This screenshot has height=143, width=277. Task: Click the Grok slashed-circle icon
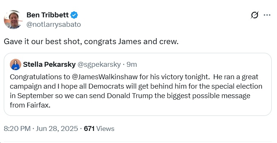point(255,15)
